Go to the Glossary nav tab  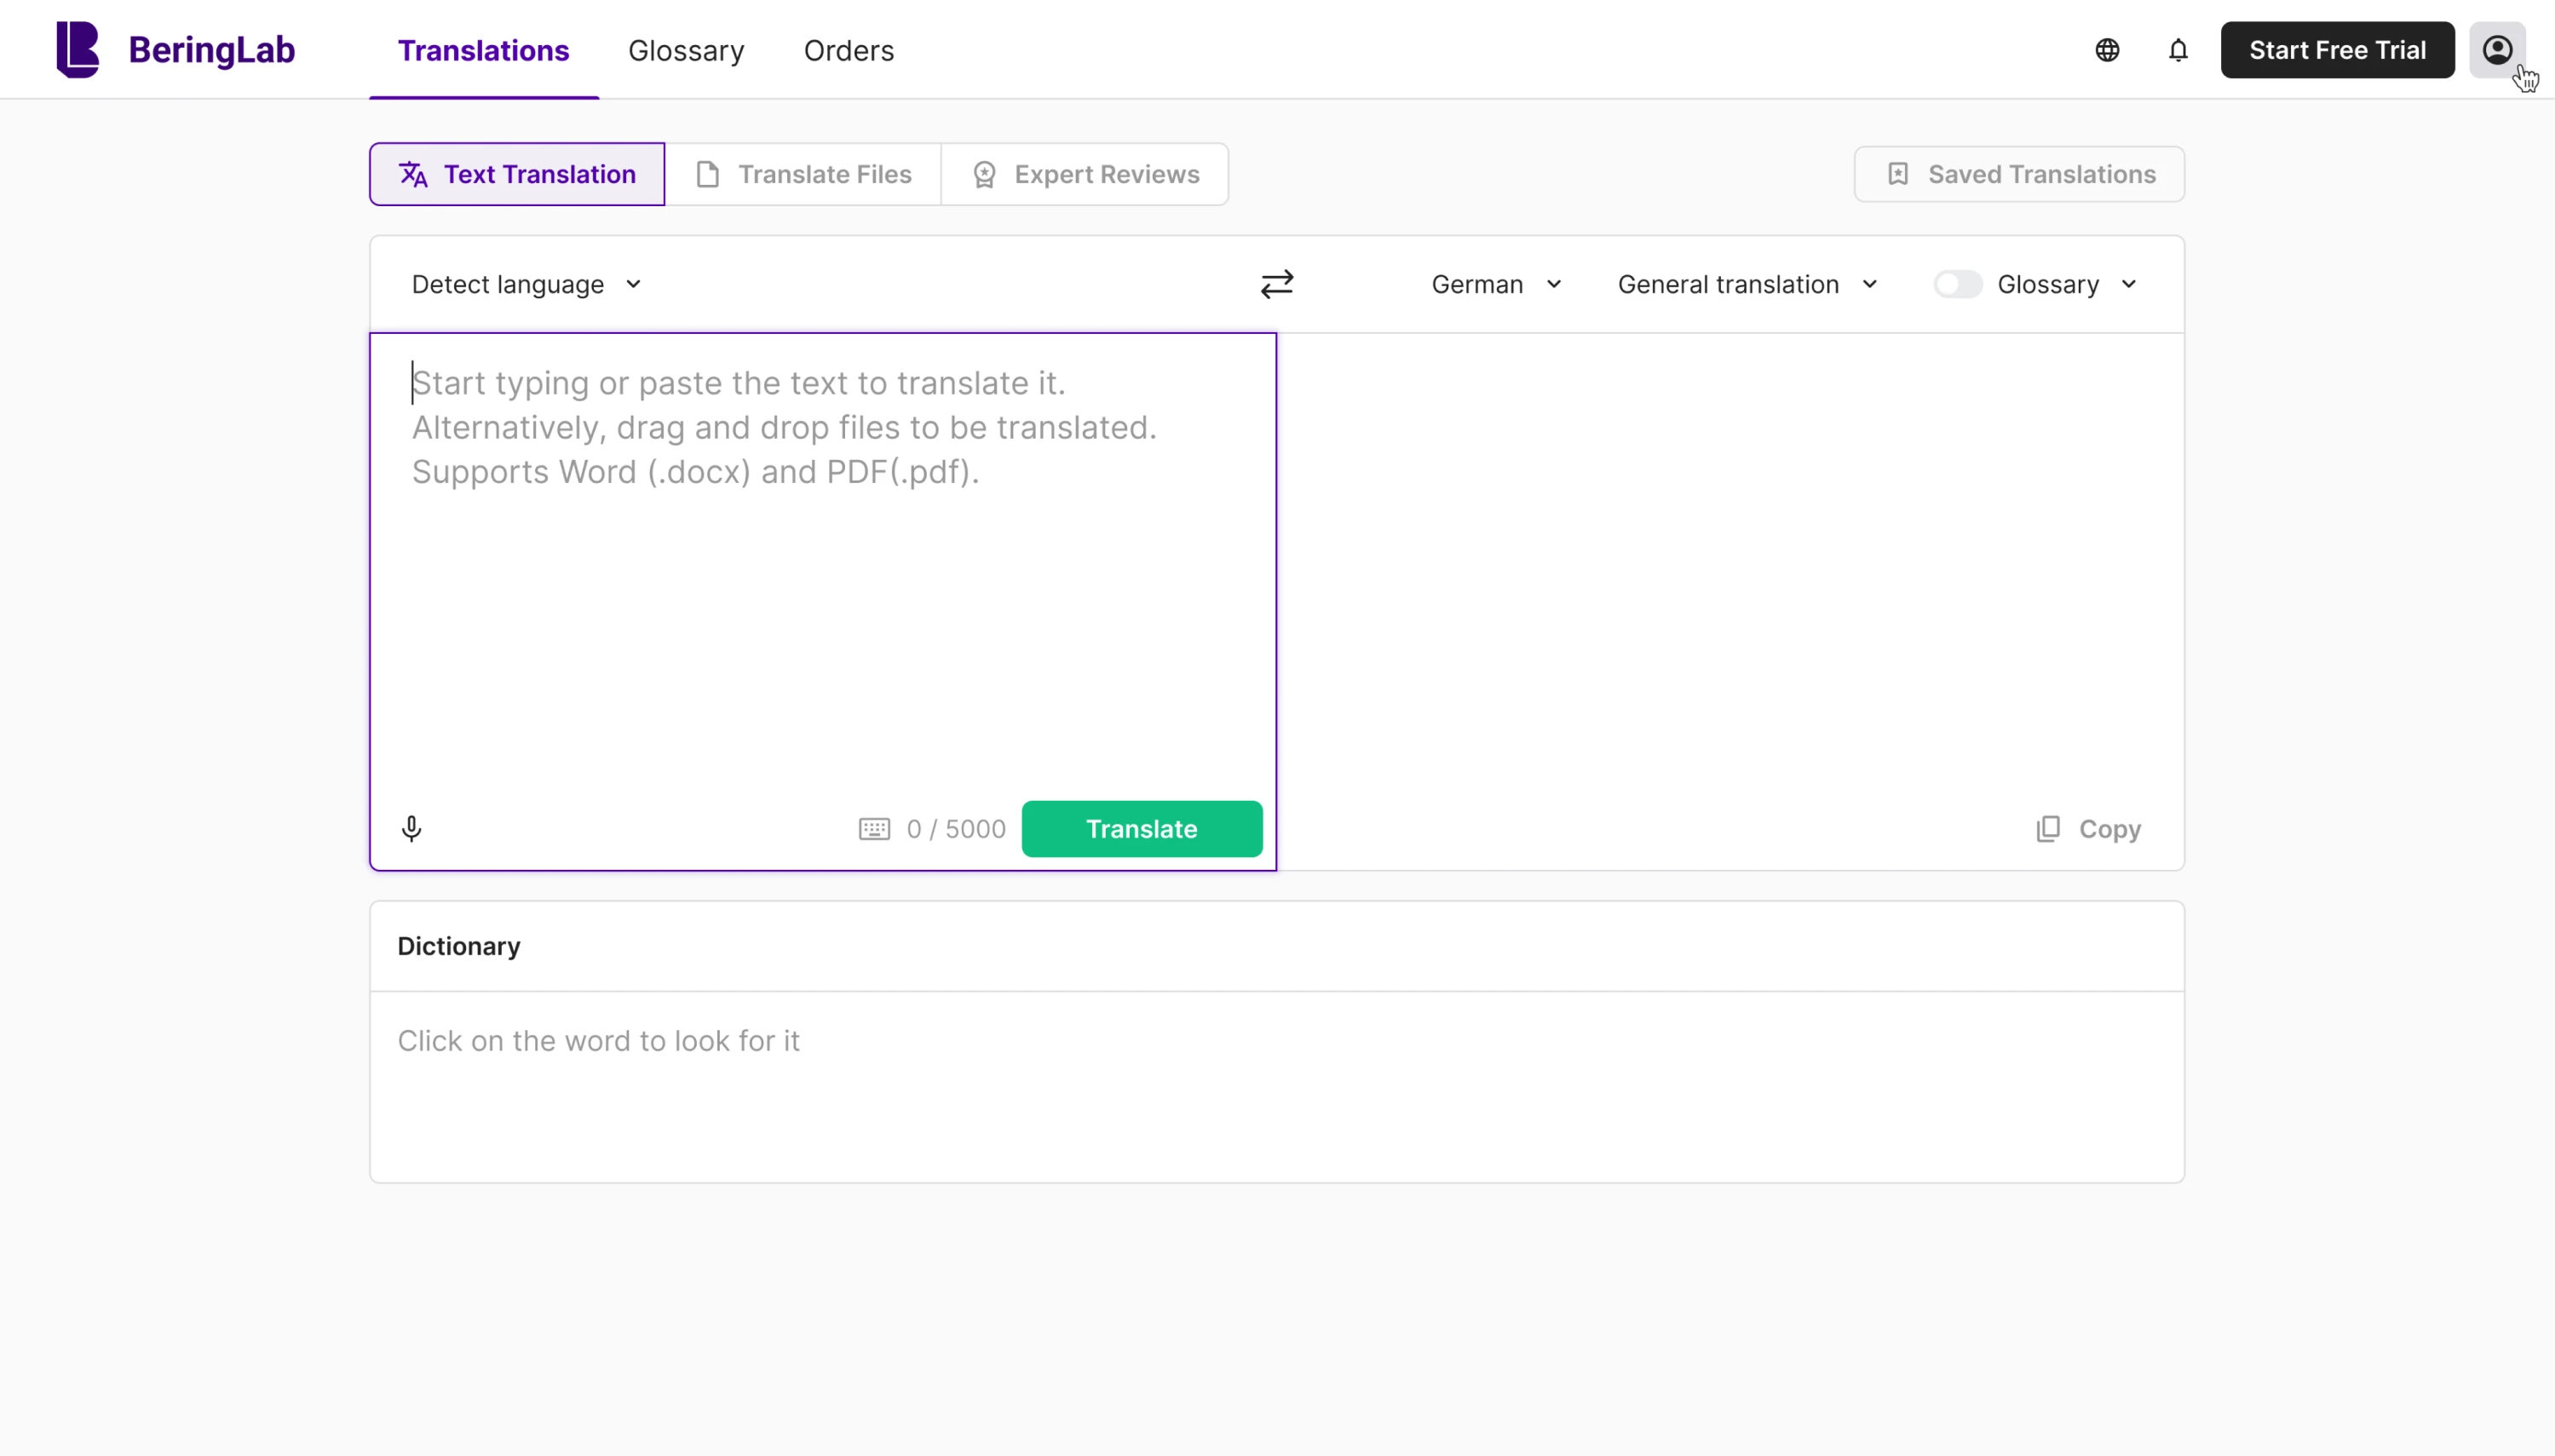pyautogui.click(x=686, y=50)
